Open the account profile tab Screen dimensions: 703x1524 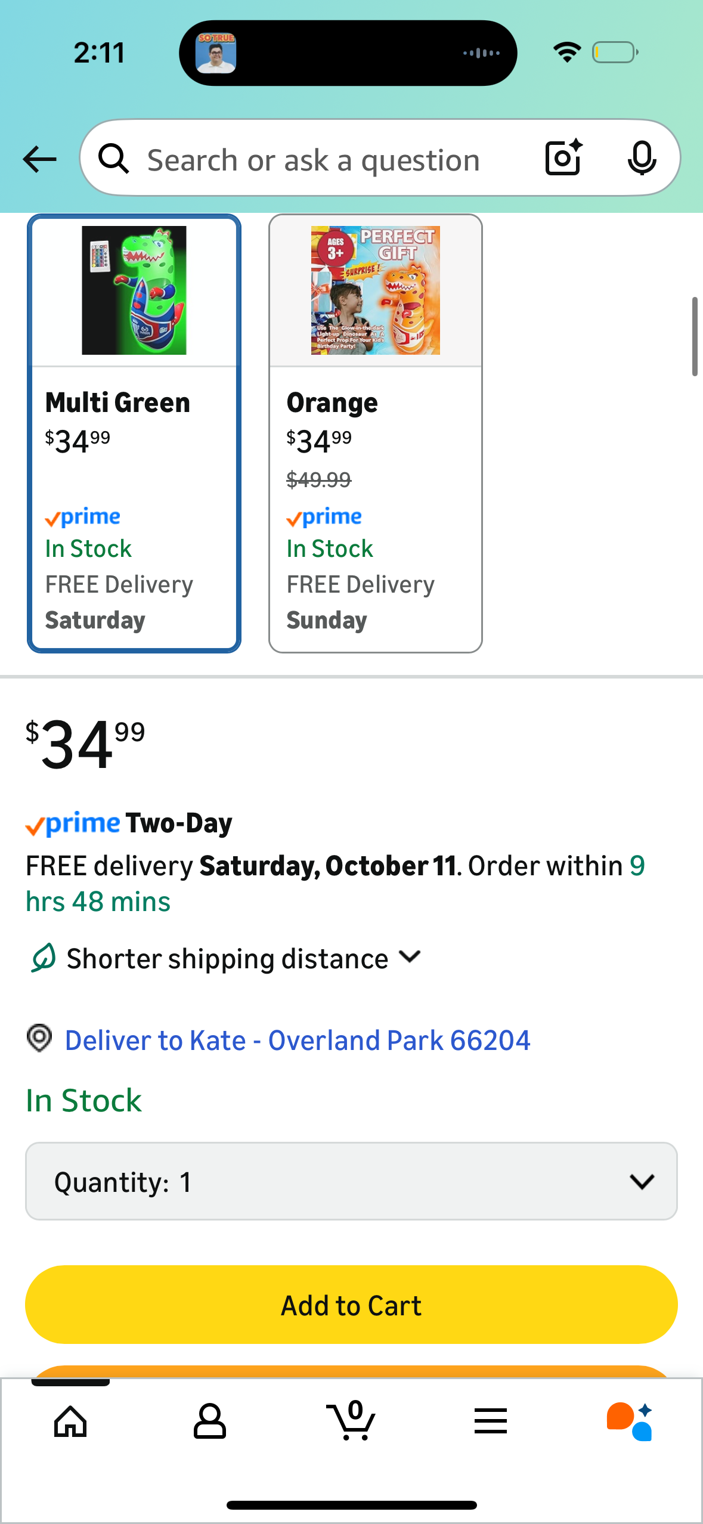(x=210, y=1421)
